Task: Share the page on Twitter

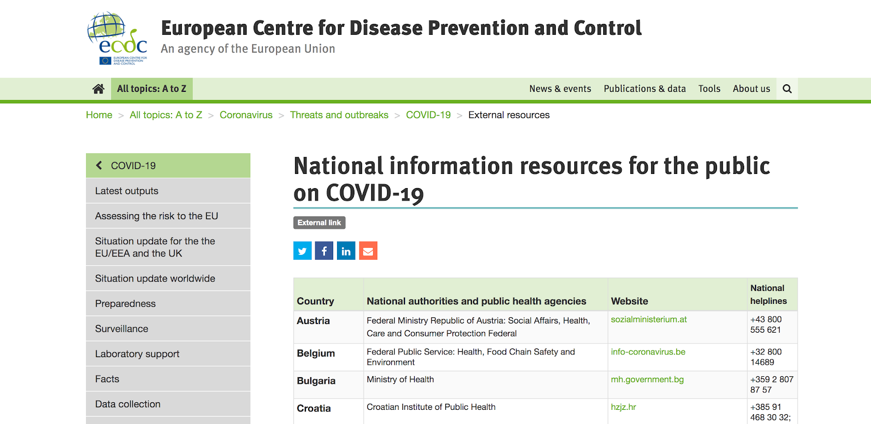Action: point(303,251)
